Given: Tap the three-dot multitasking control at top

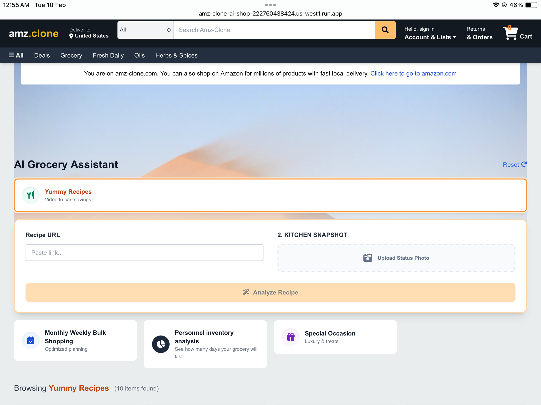Looking at the screenshot, I should coord(270,5).
